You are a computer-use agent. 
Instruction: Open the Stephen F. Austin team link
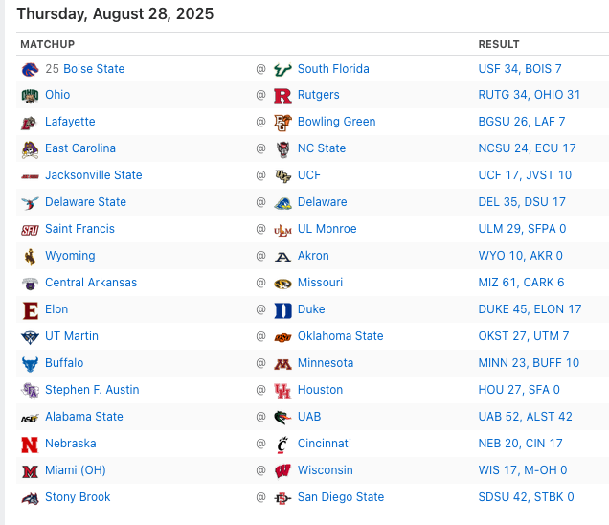coord(92,390)
